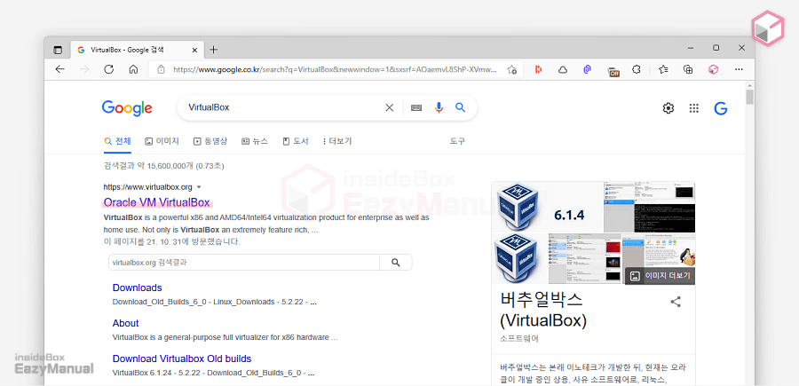Share the 버추얼박스 knowledge panel

coord(676,302)
